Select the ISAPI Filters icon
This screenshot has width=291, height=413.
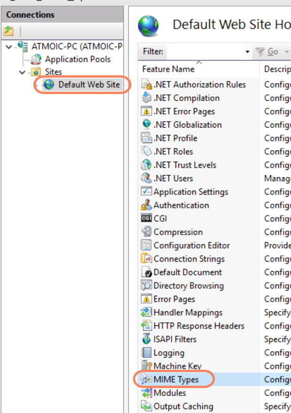click(x=146, y=339)
